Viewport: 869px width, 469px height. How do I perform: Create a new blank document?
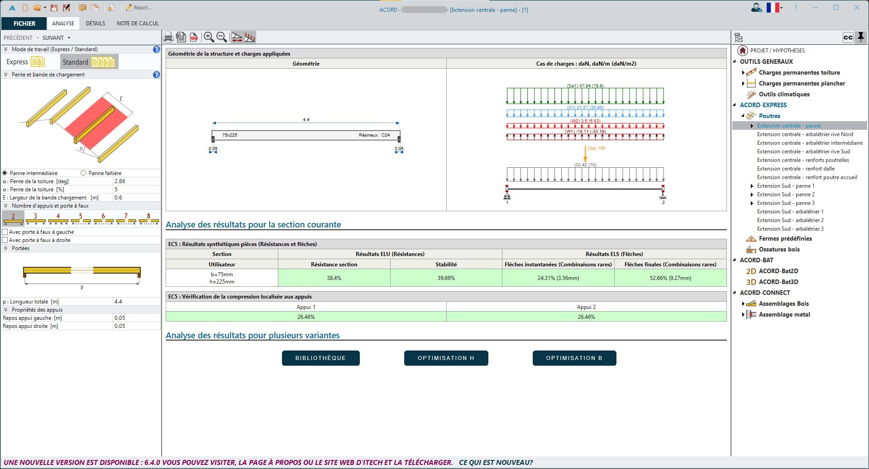point(25,8)
